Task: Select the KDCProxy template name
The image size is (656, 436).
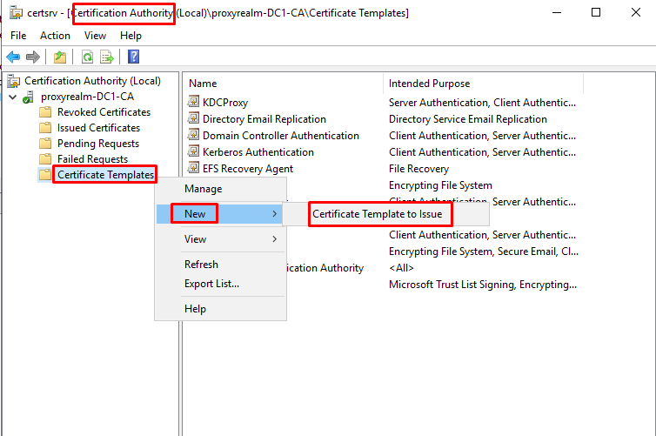Action: tap(225, 103)
